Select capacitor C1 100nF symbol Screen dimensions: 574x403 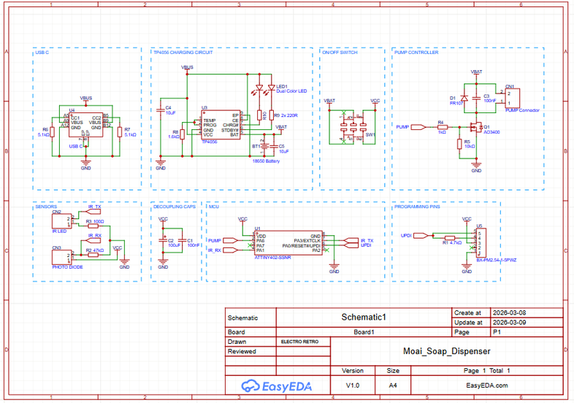pyautogui.click(x=182, y=240)
